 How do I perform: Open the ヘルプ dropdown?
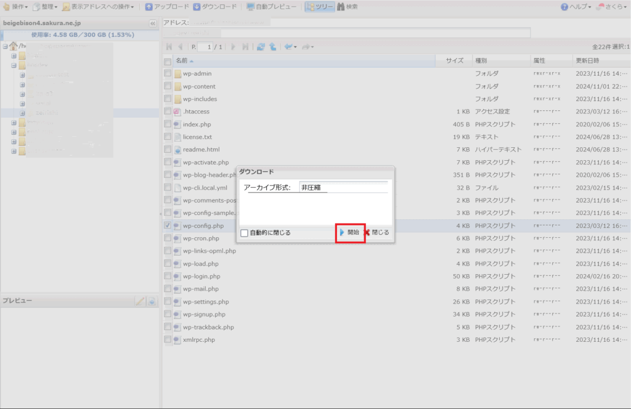[576, 7]
